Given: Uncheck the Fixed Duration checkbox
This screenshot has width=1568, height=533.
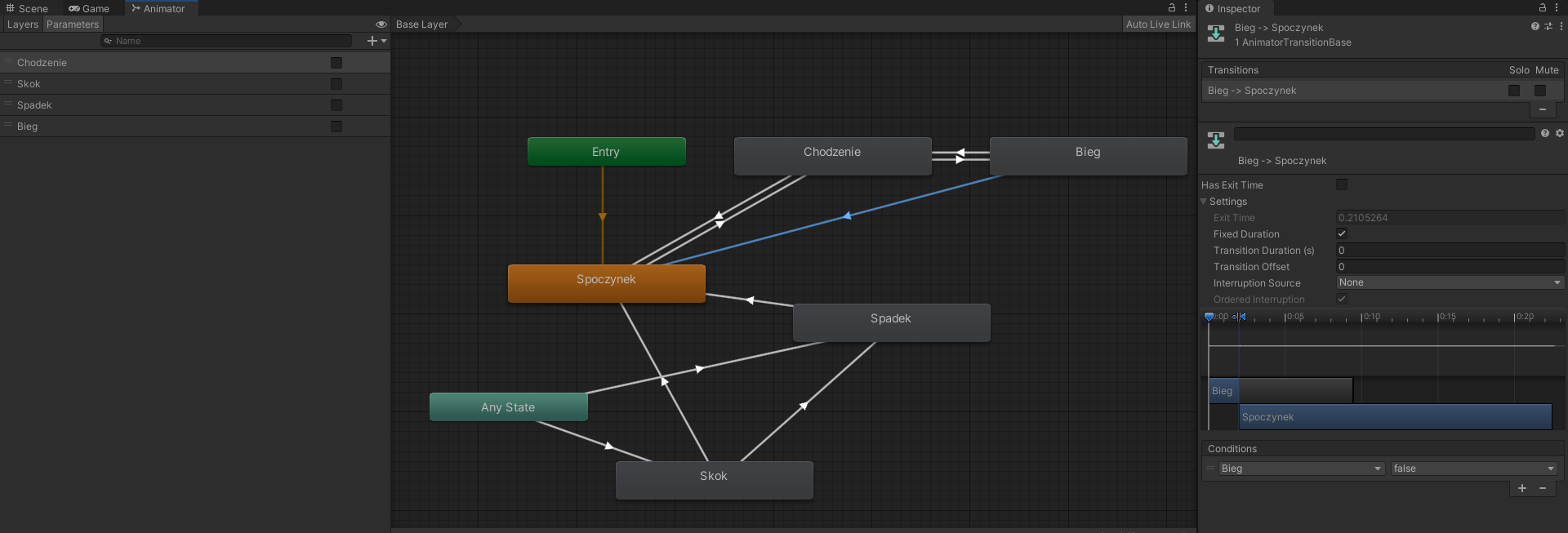Looking at the screenshot, I should (1341, 234).
